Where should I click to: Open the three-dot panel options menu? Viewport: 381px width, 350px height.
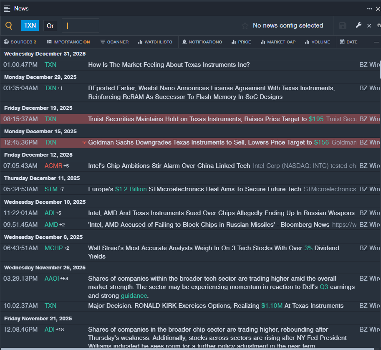369,8
